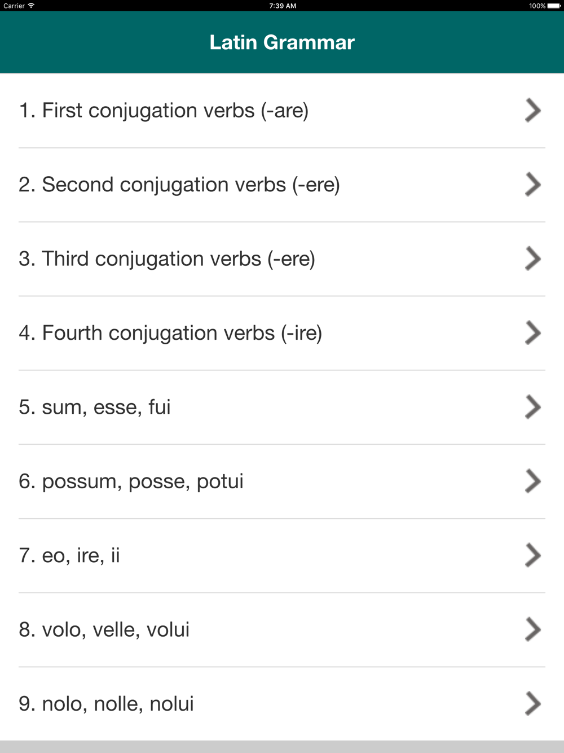
Task: Tap chevron beside Third conjugation verbs
Action: [x=533, y=259]
